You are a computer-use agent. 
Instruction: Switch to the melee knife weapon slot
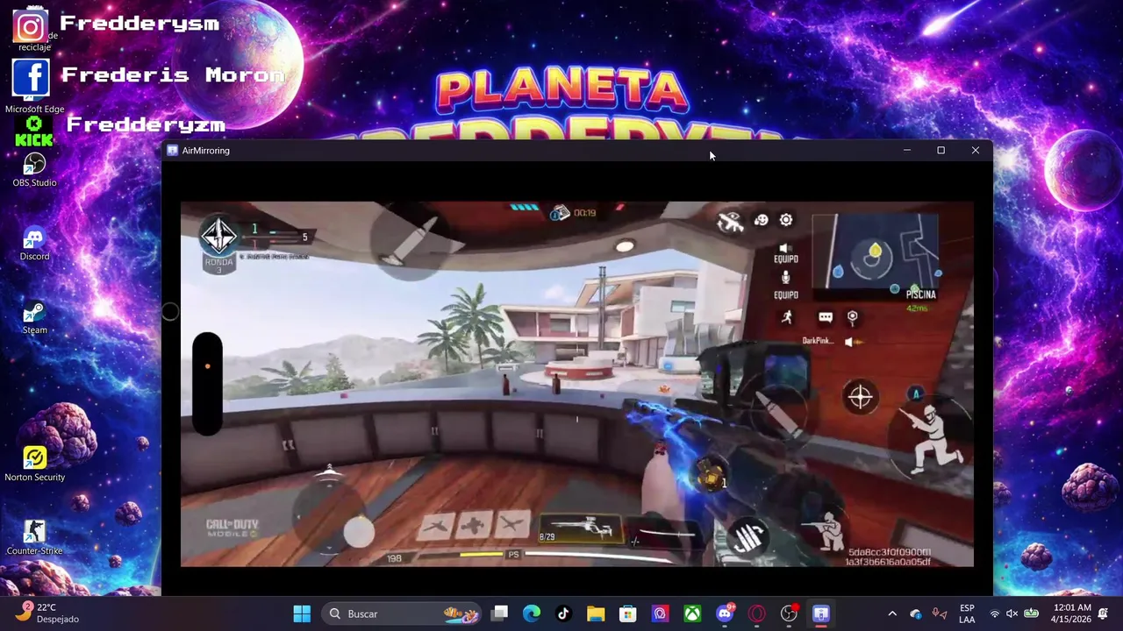pos(667,533)
